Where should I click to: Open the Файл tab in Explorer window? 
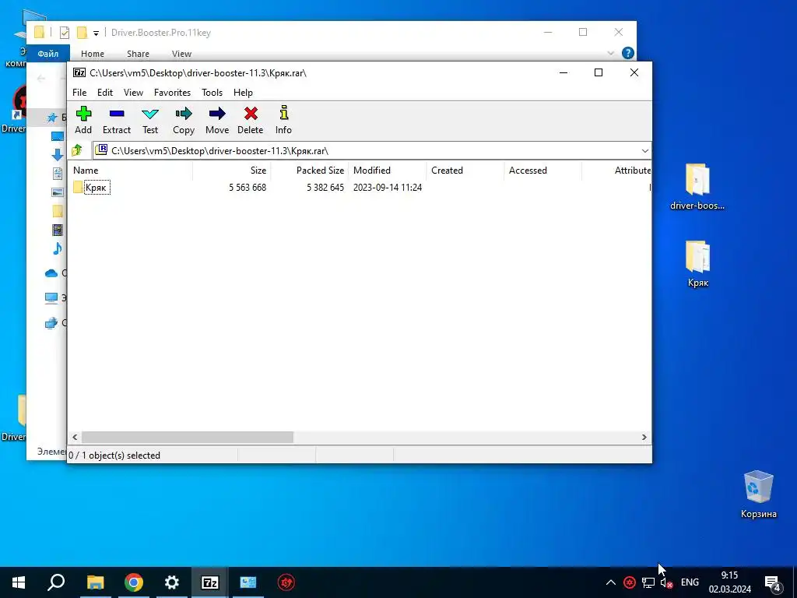click(x=47, y=54)
